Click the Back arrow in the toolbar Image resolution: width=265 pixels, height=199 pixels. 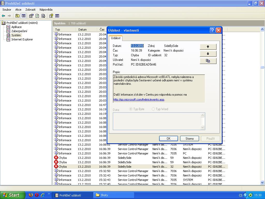point(3,16)
